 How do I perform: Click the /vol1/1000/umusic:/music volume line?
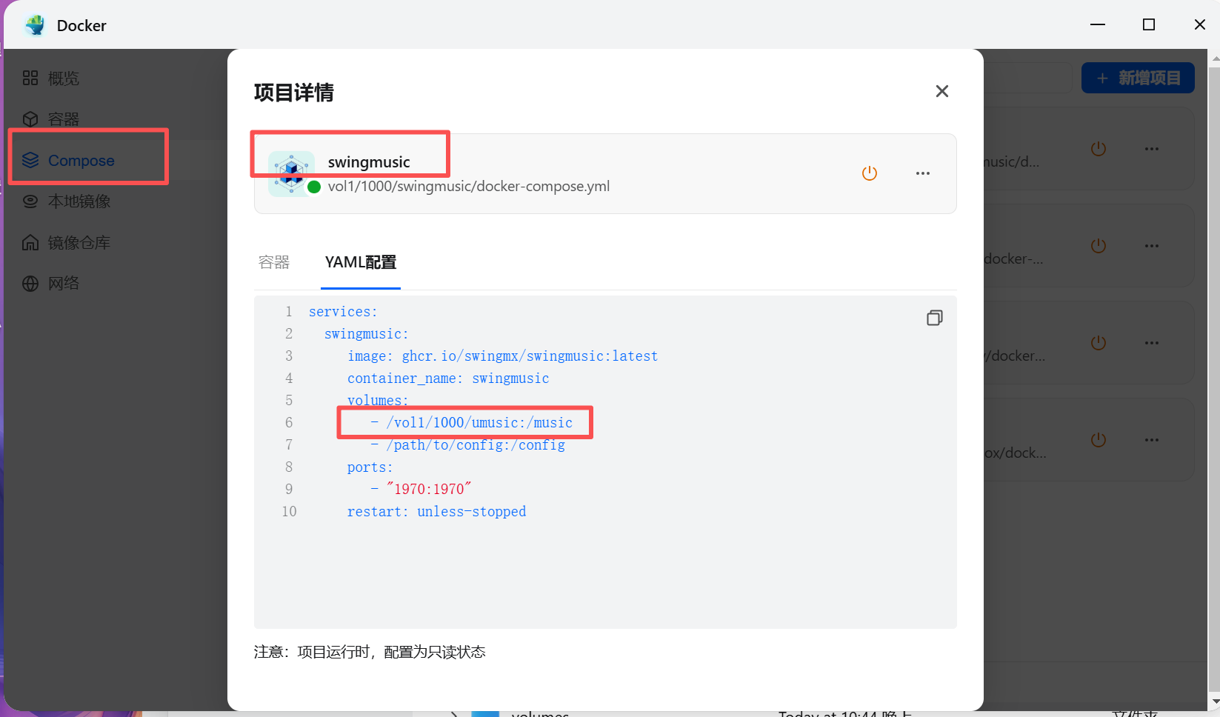pyautogui.click(x=472, y=423)
